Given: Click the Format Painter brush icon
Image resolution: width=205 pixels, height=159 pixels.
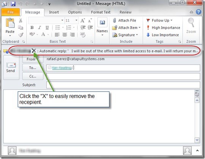Looking at the screenshot, I should tap(20, 35).
